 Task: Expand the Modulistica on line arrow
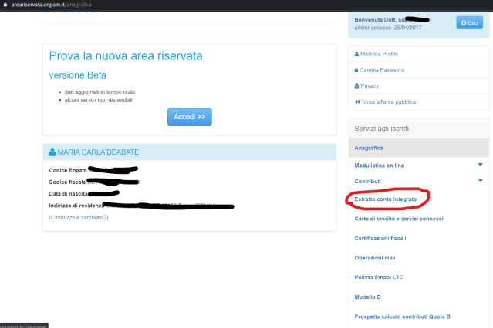click(x=479, y=165)
